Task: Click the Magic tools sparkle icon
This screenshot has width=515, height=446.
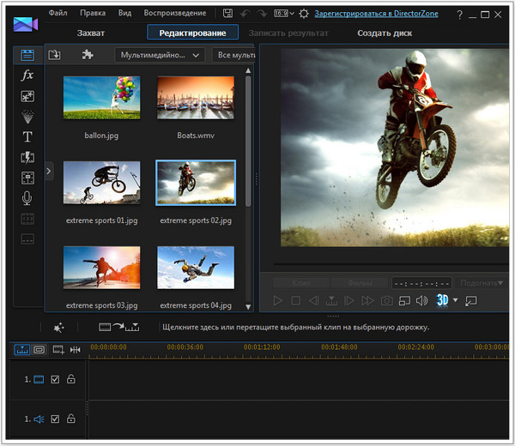Action: click(x=59, y=328)
